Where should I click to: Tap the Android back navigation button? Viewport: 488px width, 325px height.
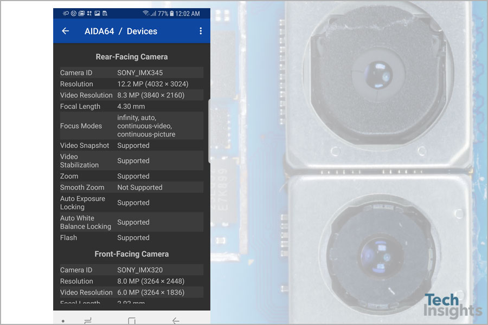point(176,320)
